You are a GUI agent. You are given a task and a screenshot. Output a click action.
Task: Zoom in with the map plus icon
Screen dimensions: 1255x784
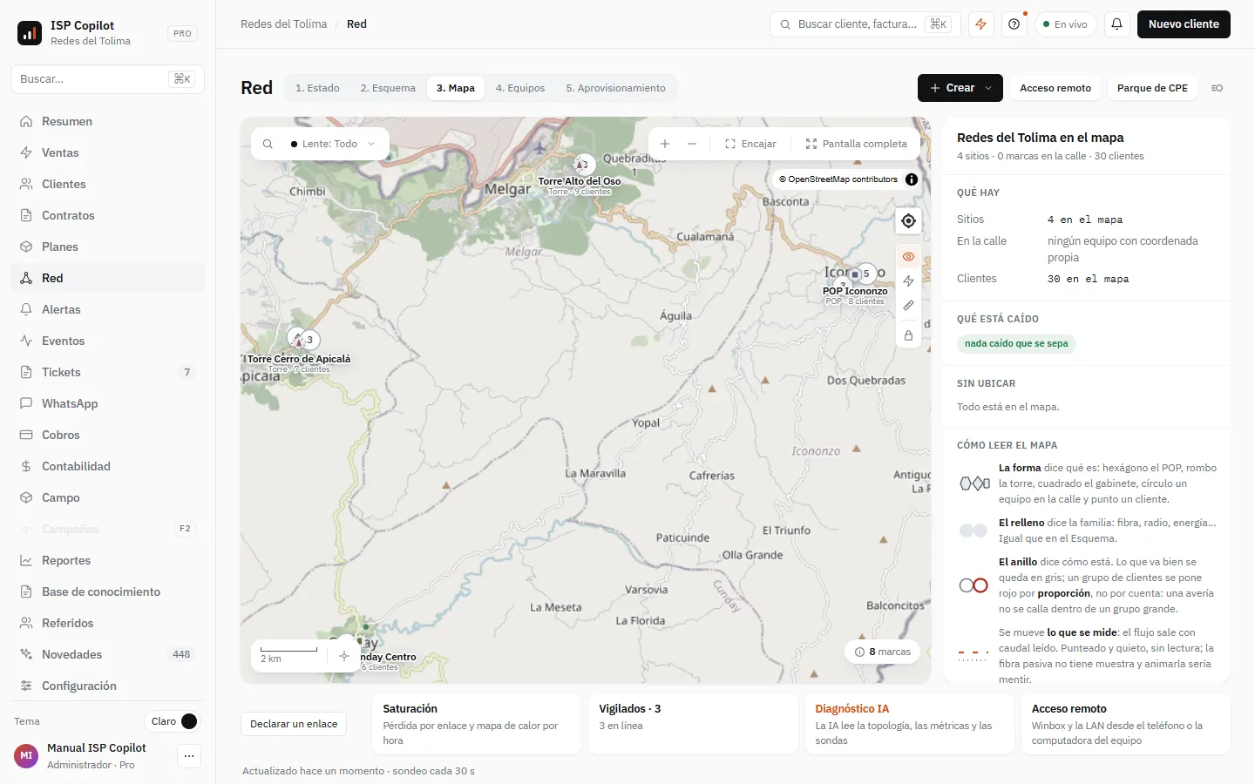[665, 144]
